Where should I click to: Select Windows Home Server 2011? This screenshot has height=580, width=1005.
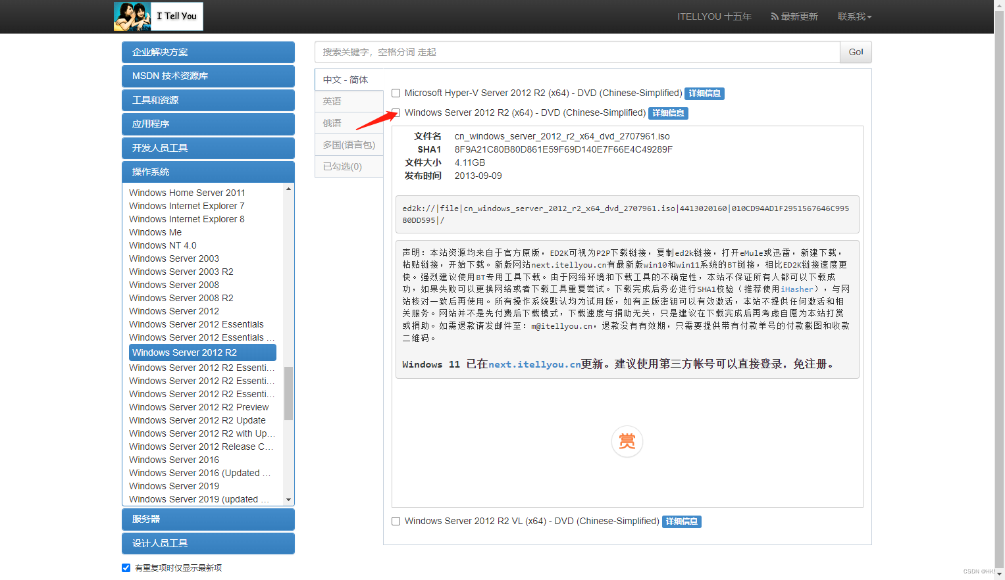tap(187, 193)
